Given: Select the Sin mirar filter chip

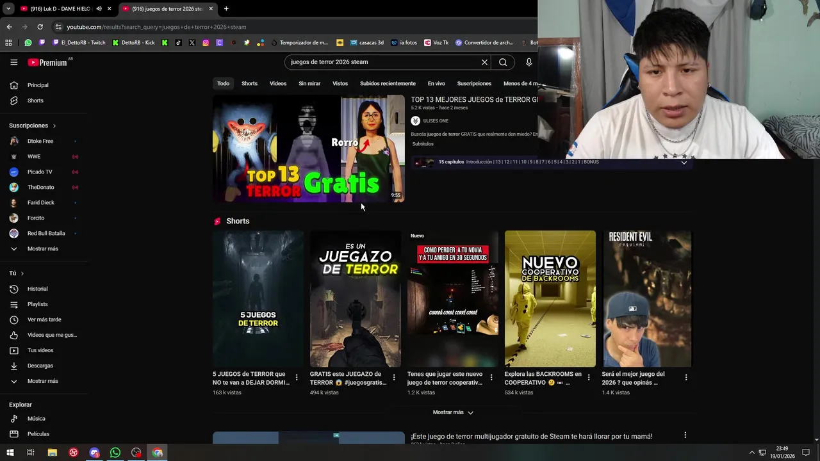Looking at the screenshot, I should [309, 84].
